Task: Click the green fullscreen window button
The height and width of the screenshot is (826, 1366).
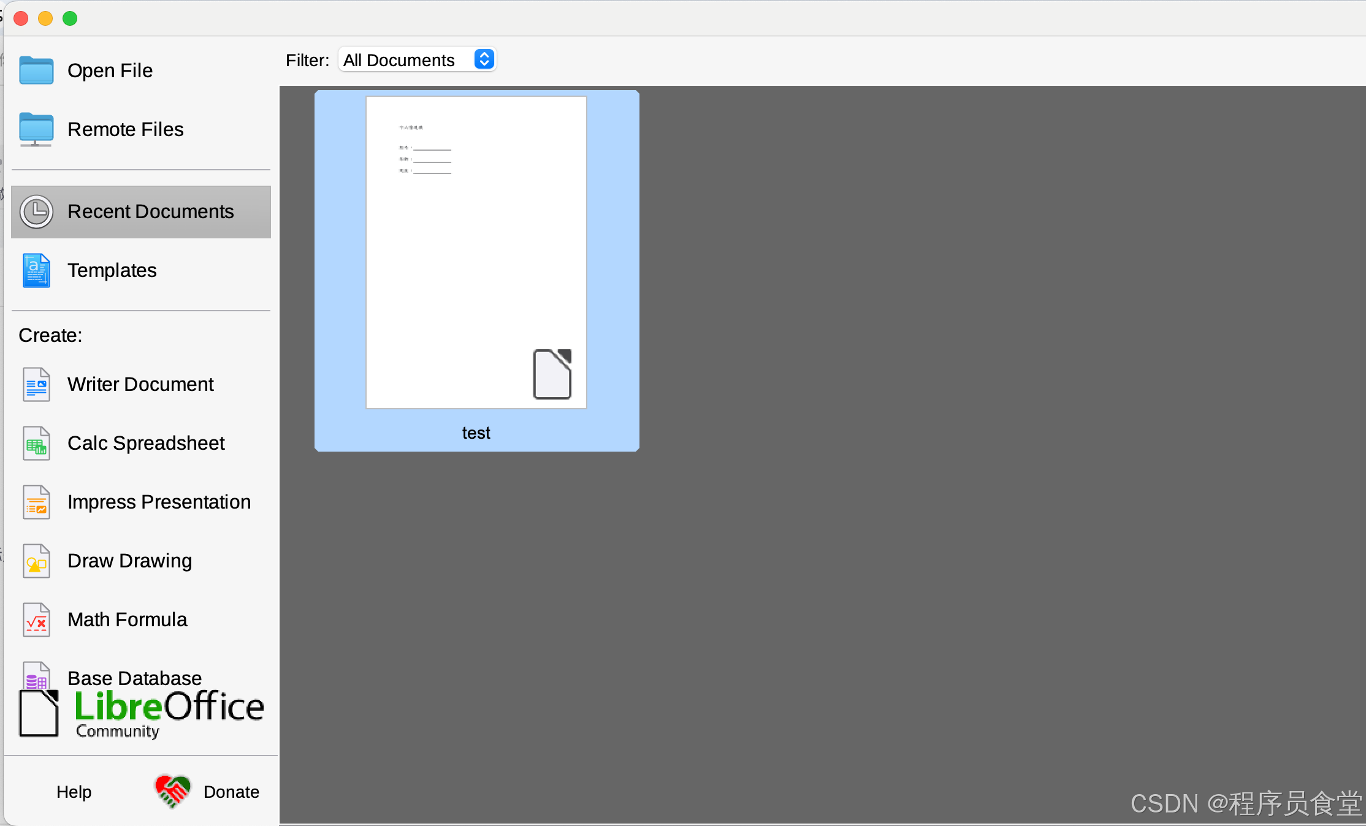Action: coord(70,18)
